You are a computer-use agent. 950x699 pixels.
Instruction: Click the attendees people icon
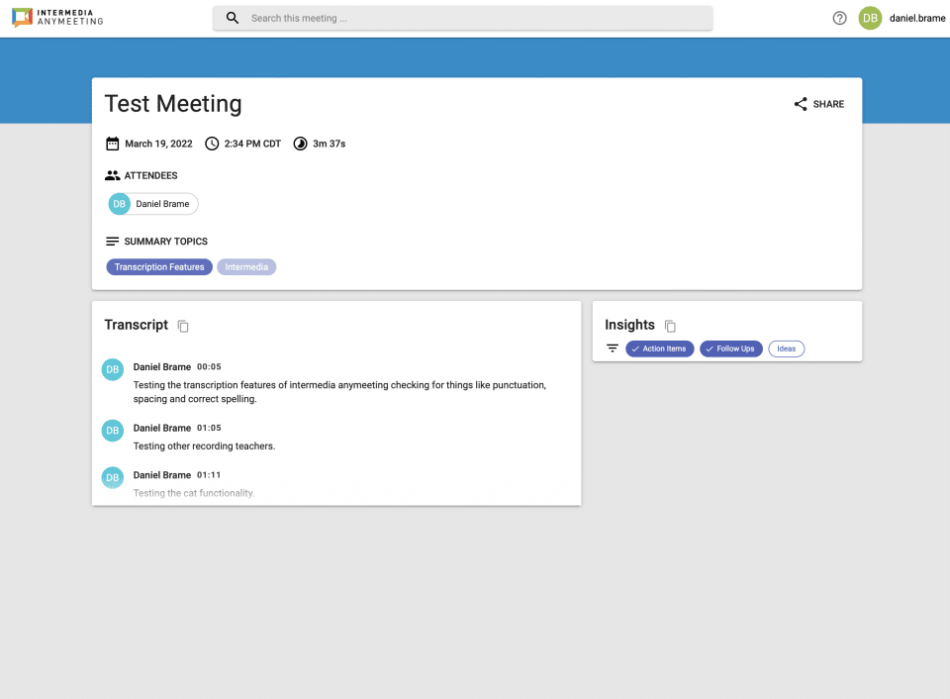tap(113, 174)
